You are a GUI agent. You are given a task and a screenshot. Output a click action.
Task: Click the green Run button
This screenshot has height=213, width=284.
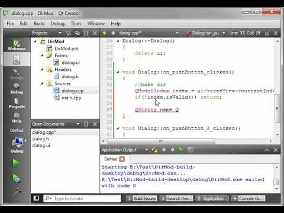pyautogui.click(x=16, y=163)
